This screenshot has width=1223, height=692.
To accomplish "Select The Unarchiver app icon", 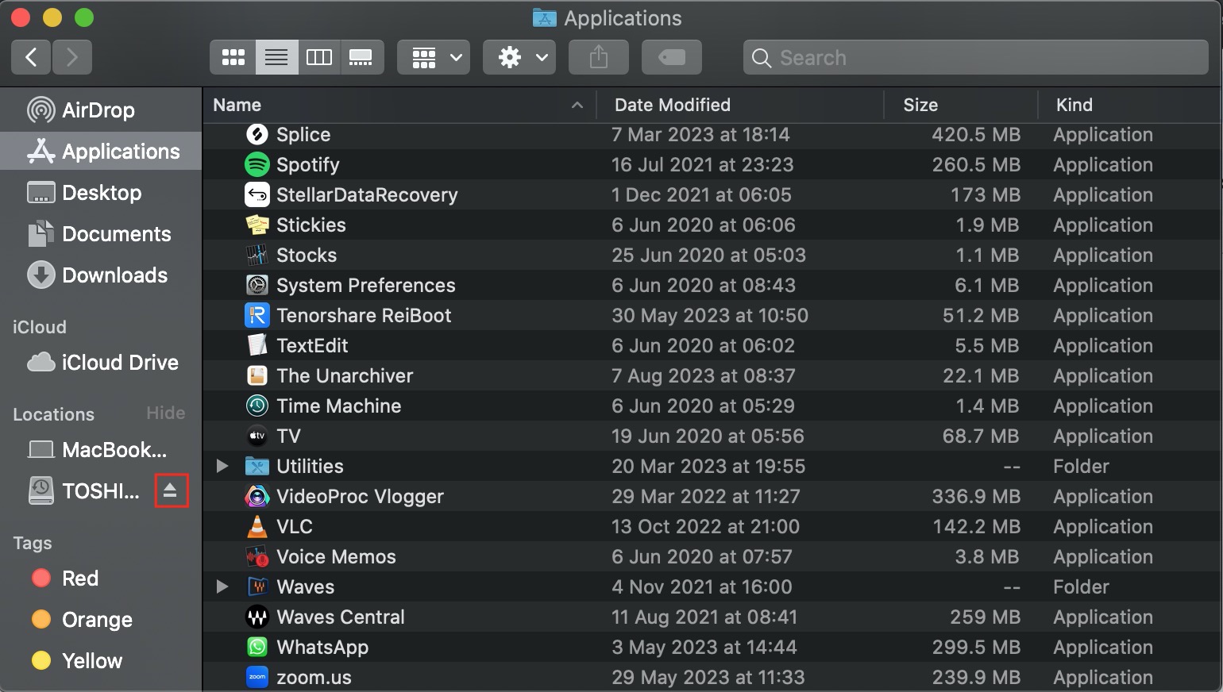I will click(257, 375).
